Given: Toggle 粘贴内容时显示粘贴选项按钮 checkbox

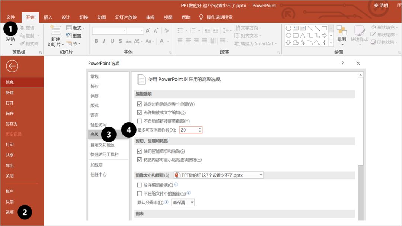Looking at the screenshot, I should [x=140, y=159].
